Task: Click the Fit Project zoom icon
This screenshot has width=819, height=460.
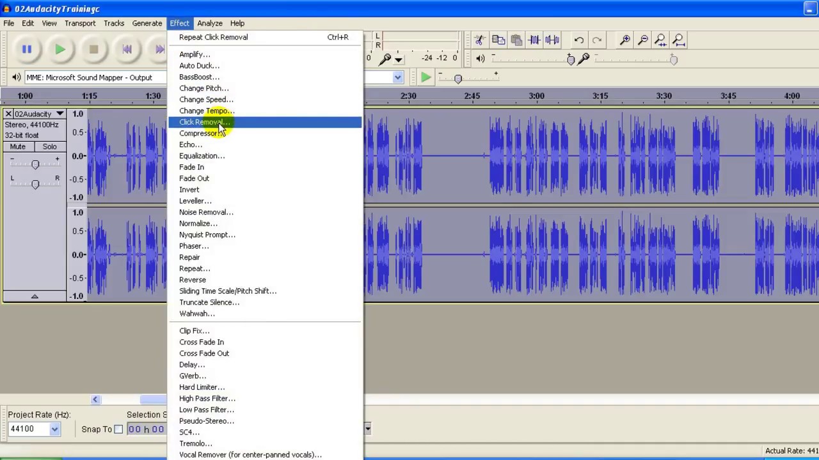Action: tap(679, 40)
